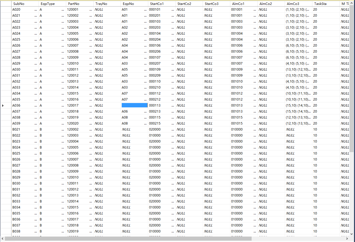Click the vertical scrollbar down arrow
The height and width of the screenshot is (242, 355).
352,234
